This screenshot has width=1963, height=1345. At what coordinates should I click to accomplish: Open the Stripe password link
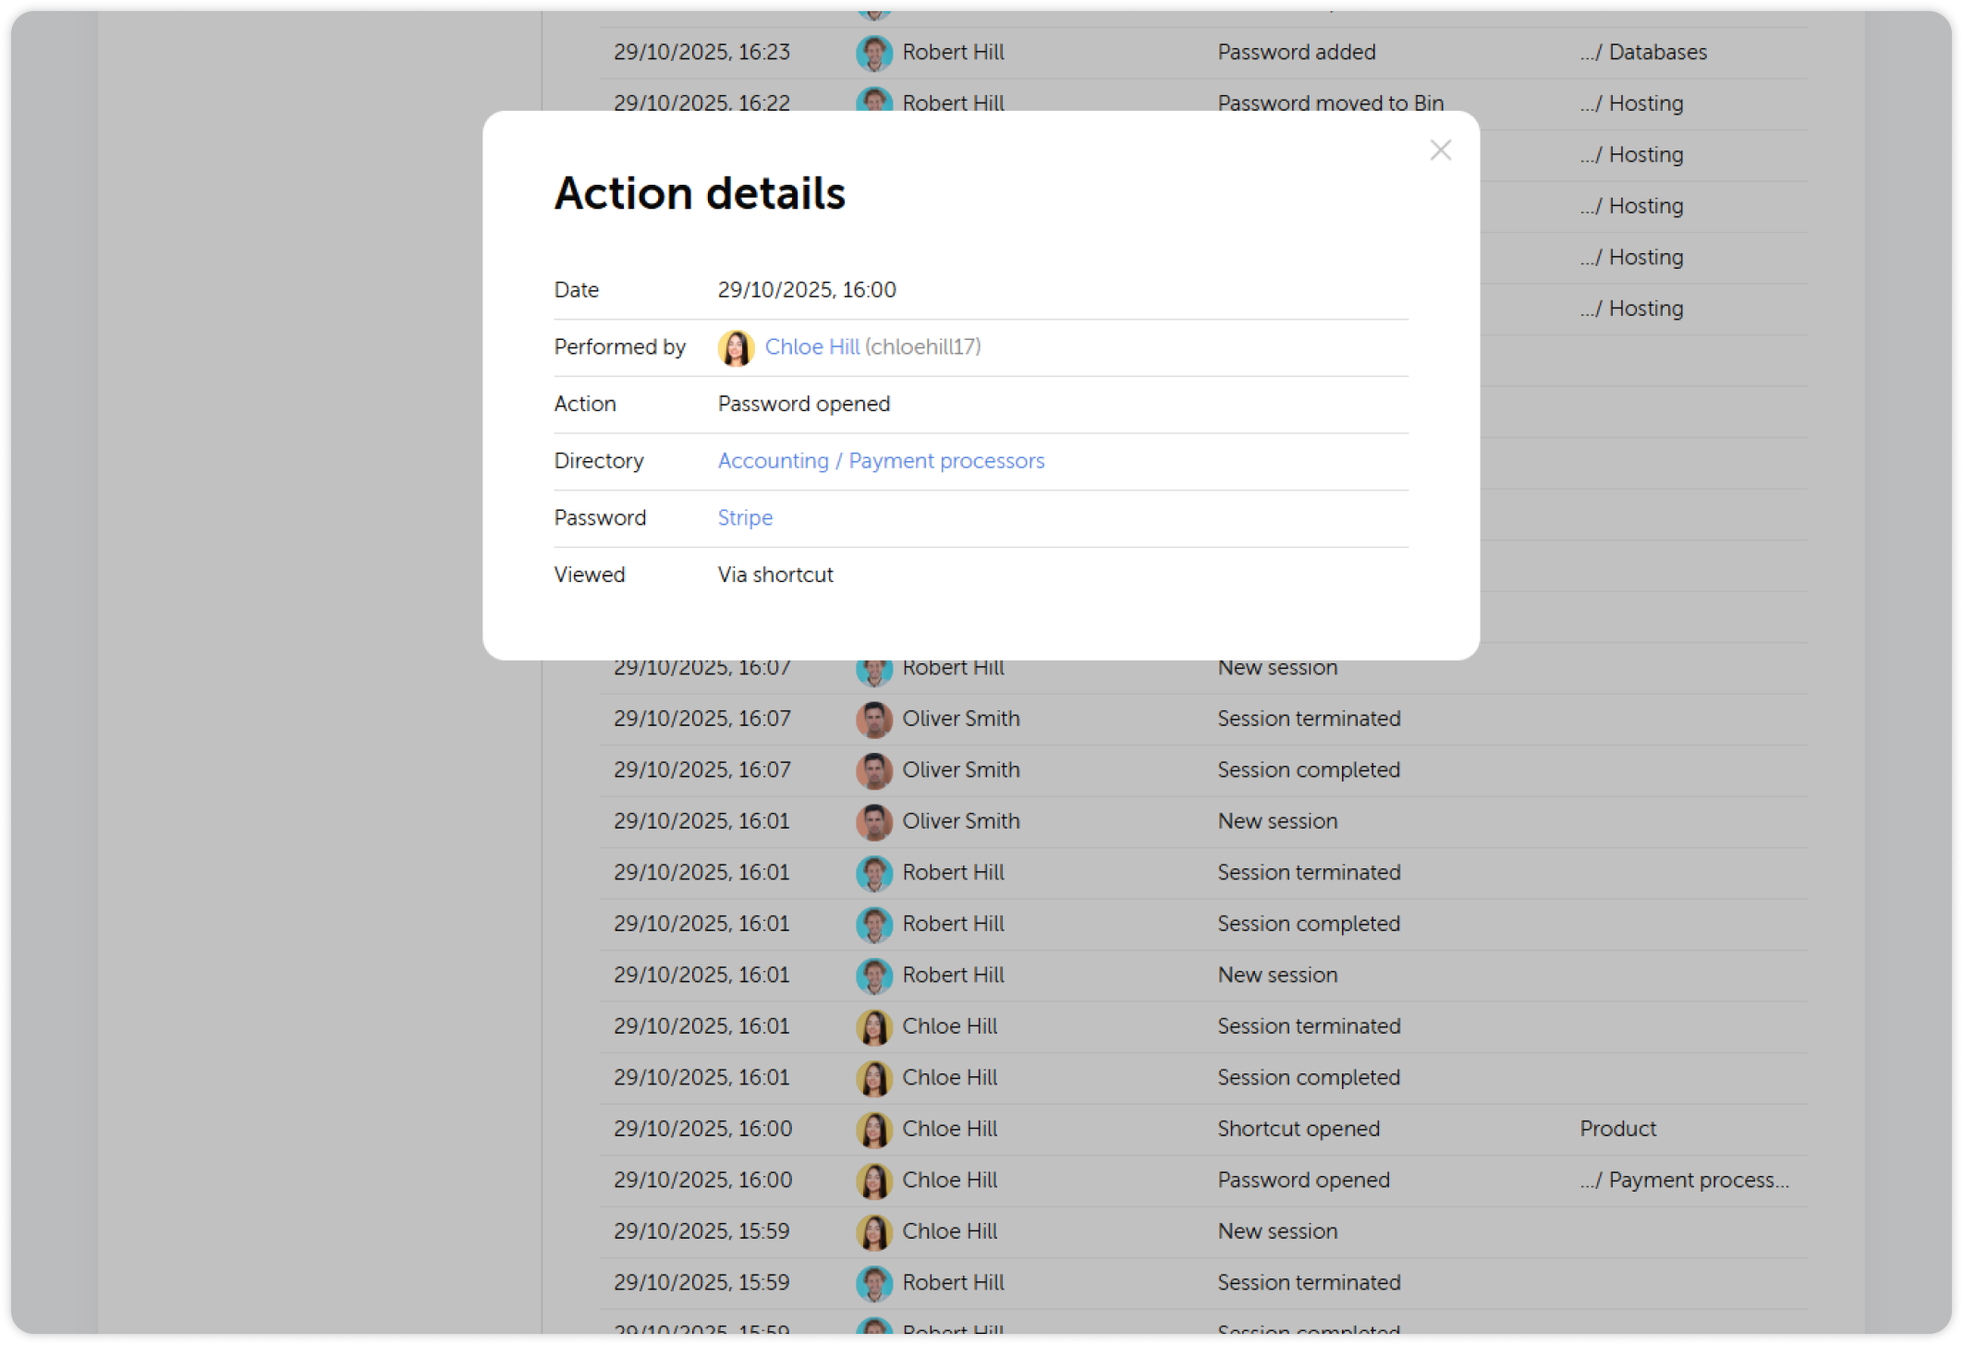pyautogui.click(x=745, y=517)
